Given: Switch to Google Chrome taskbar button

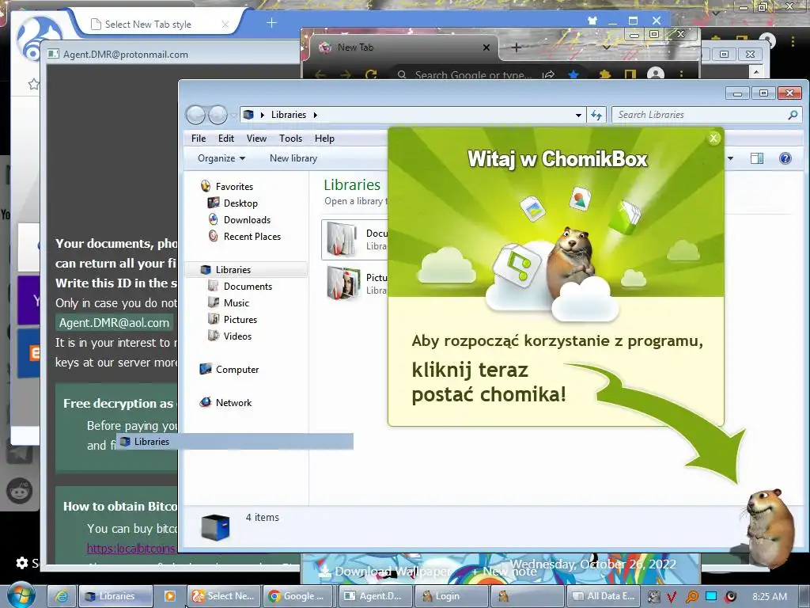Looking at the screenshot, I should pos(297,596).
